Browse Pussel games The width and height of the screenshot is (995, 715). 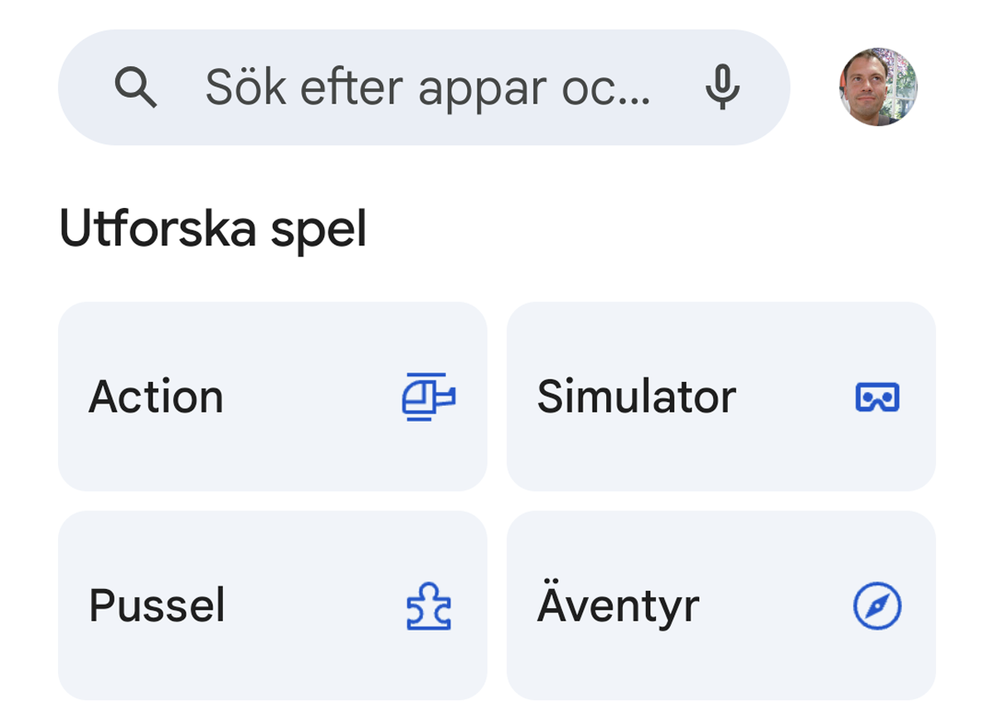pos(272,605)
